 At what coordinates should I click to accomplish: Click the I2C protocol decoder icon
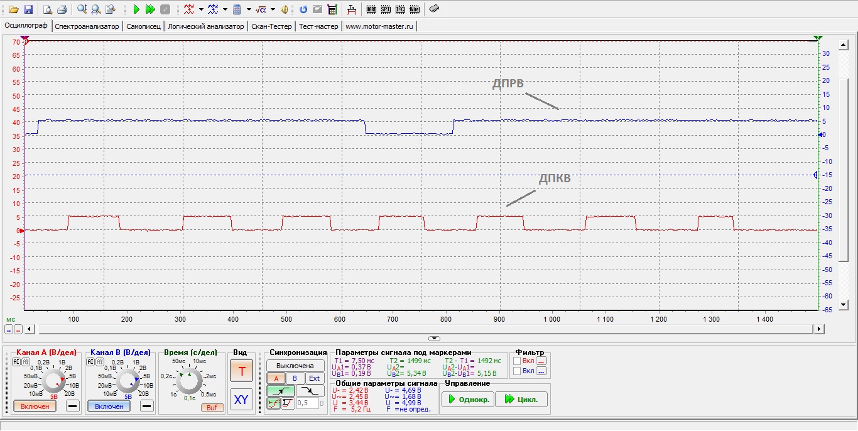click(x=400, y=9)
